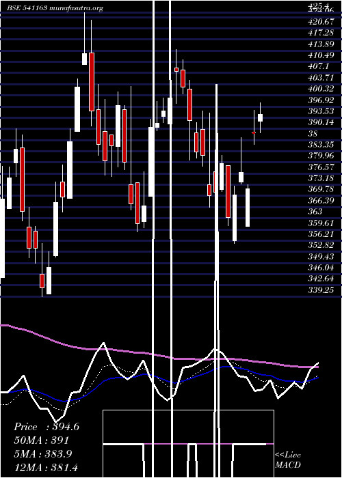
Task: Select the 376.57 axis value
Action: click(x=321, y=167)
